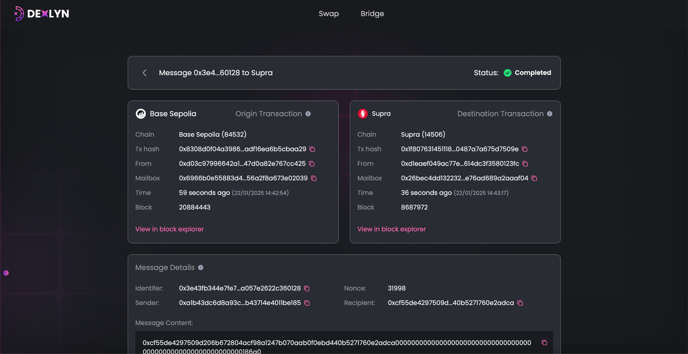Click the purple floating dot on left edge
Image resolution: width=688 pixels, height=354 pixels.
[x=6, y=273]
